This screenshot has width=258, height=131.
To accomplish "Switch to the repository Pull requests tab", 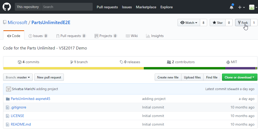I will [x=71, y=36].
